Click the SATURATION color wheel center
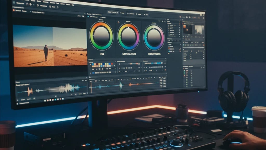The height and width of the screenshot is (150, 266). click(x=129, y=37)
